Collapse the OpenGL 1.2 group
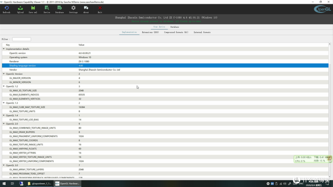The height and width of the screenshot is (187, 333). [x=4, y=86]
